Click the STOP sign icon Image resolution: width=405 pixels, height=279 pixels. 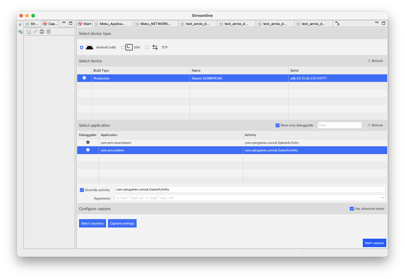click(42, 32)
